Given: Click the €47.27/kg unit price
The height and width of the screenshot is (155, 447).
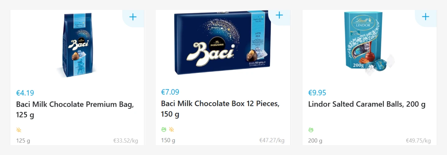Looking at the screenshot, I should 272,140.
